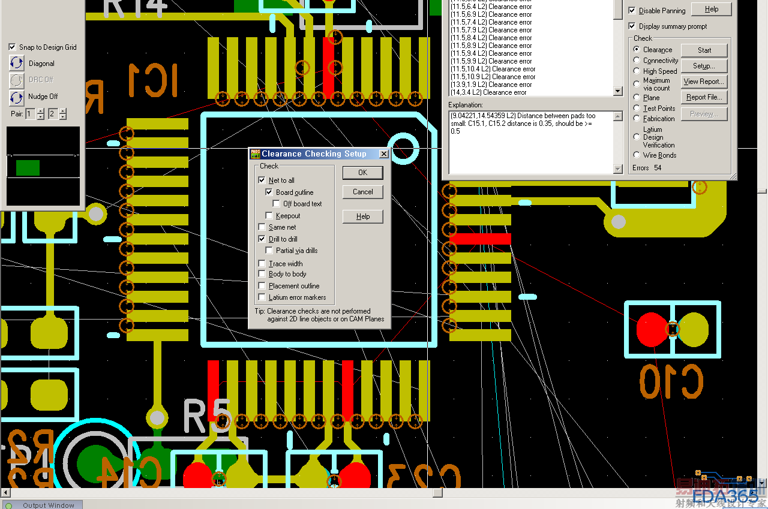The width and height of the screenshot is (768, 509).
Task: Click the Diagonal routing mode icon
Action: click(x=17, y=63)
